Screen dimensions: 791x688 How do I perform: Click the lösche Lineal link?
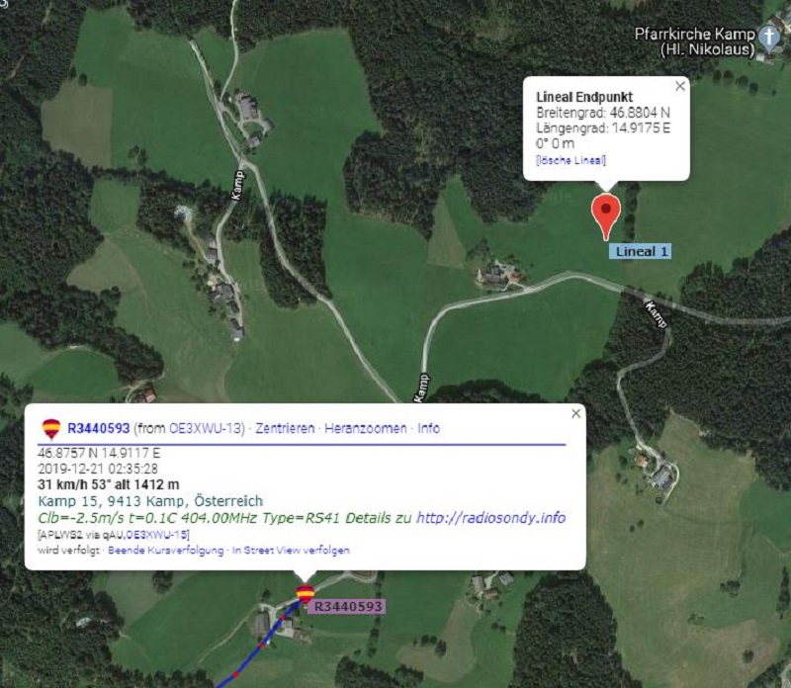tap(571, 160)
